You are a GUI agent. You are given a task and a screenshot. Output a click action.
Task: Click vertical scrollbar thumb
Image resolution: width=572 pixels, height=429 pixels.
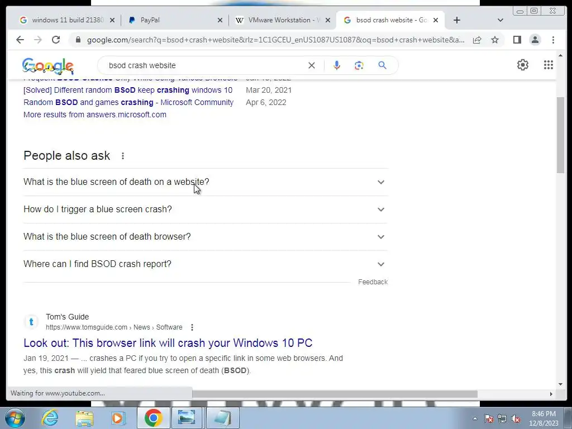[561, 135]
